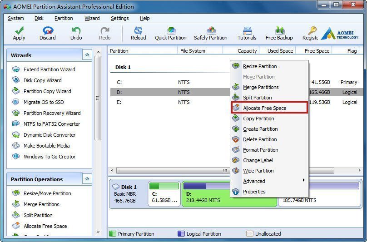Screen dimensions: 367x242
Task: Sort by File System column header
Action: (200, 50)
